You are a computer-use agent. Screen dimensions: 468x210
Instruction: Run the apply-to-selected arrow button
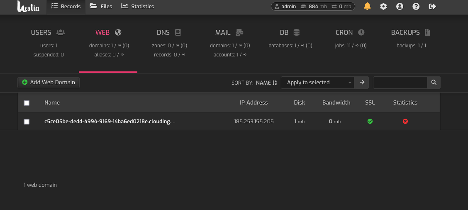(362, 83)
